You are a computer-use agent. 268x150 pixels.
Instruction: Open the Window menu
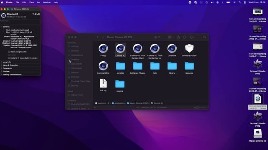[x=46, y=2]
